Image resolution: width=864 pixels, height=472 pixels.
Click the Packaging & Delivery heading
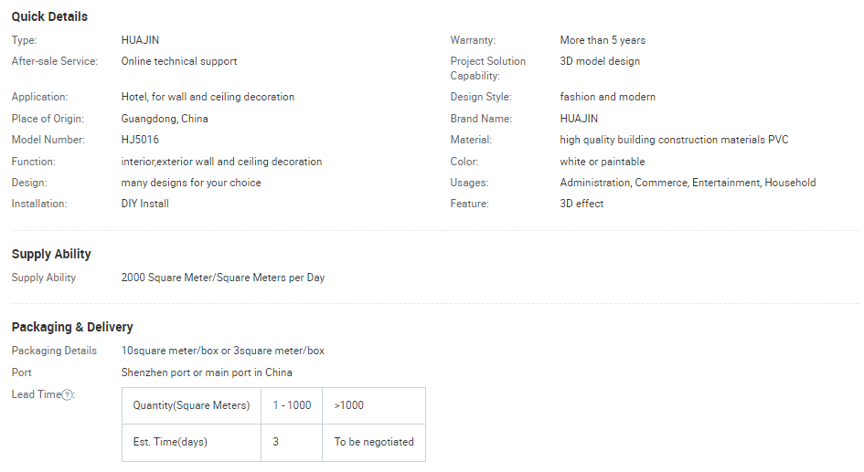tap(72, 327)
